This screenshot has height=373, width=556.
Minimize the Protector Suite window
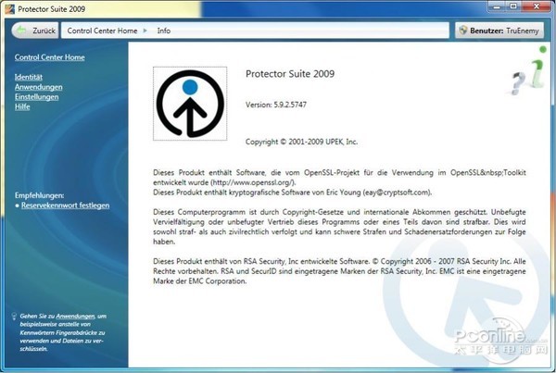click(497, 6)
